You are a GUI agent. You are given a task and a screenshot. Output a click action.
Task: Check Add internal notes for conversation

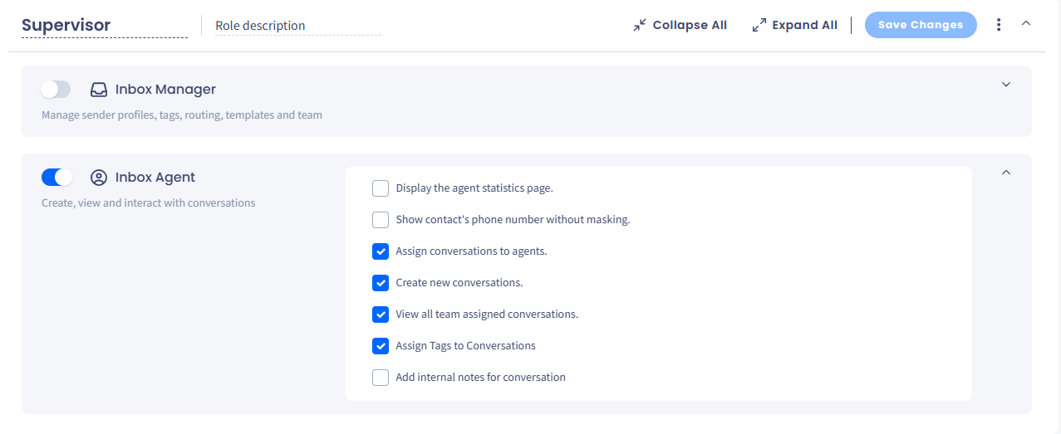[381, 378]
